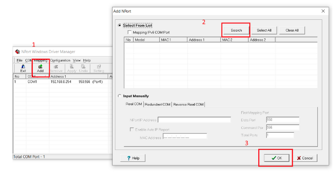Click the Undo toolbar icon
Image resolution: width=336 pixels, height=180 pixels.
[83, 68]
